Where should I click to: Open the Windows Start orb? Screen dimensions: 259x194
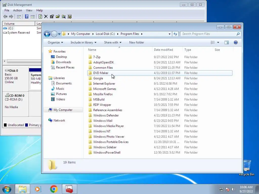tap(7, 189)
